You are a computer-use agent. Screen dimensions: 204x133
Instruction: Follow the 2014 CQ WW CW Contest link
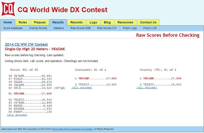[x=26, y=44]
